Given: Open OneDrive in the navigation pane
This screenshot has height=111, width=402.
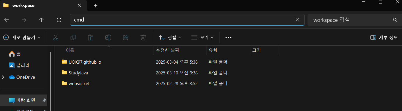Looking at the screenshot, I should point(26,77).
